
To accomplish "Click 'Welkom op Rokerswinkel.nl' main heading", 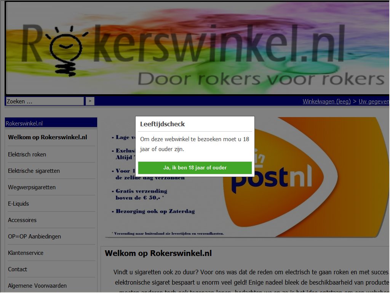I will [x=158, y=253].
